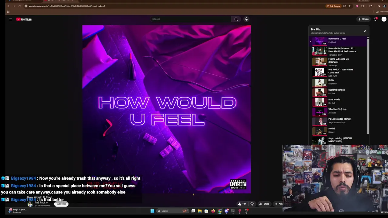Go forward in browser
Image resolution: width=388 pixels, height=218 pixels.
coord(14,6)
